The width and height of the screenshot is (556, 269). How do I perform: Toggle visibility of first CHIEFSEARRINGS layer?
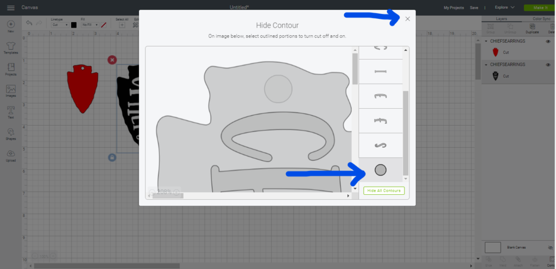coord(548,41)
